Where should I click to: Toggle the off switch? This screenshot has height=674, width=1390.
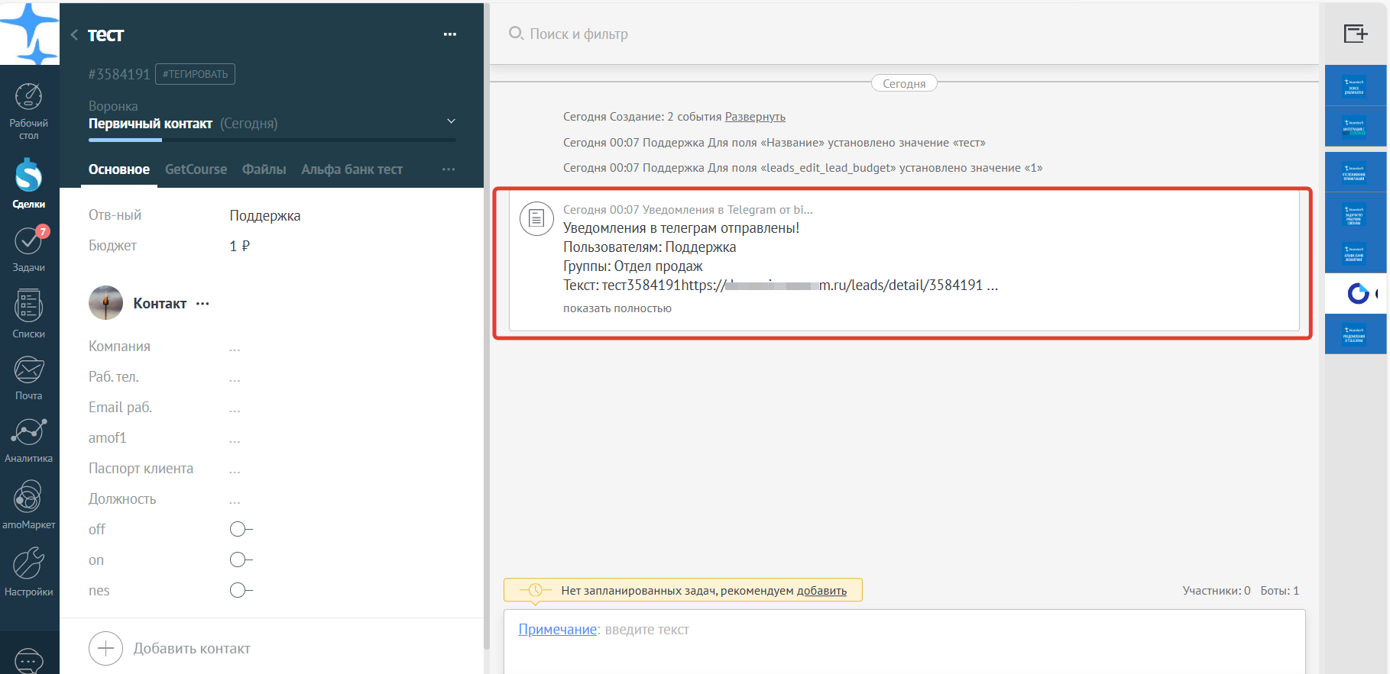point(241,530)
